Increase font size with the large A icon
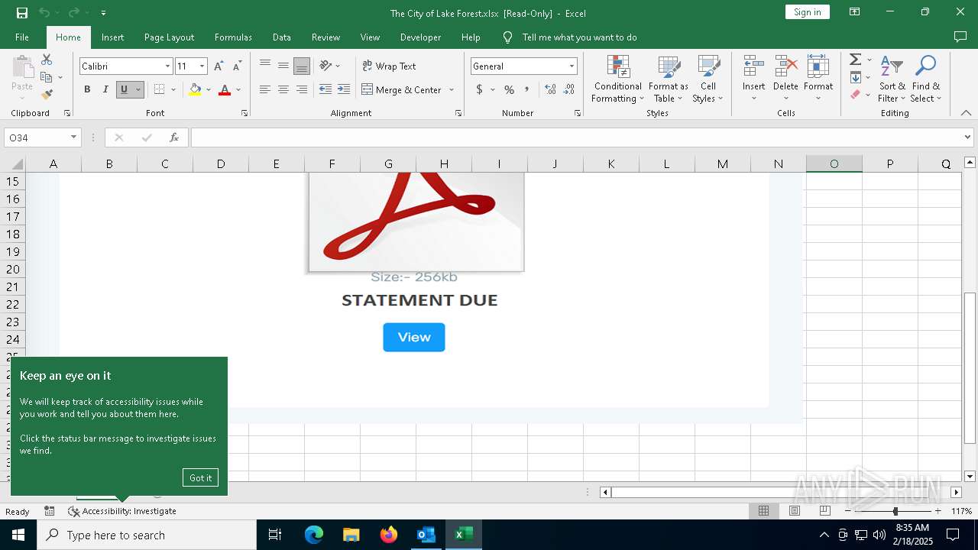Image resolution: width=978 pixels, height=550 pixels. [219, 66]
